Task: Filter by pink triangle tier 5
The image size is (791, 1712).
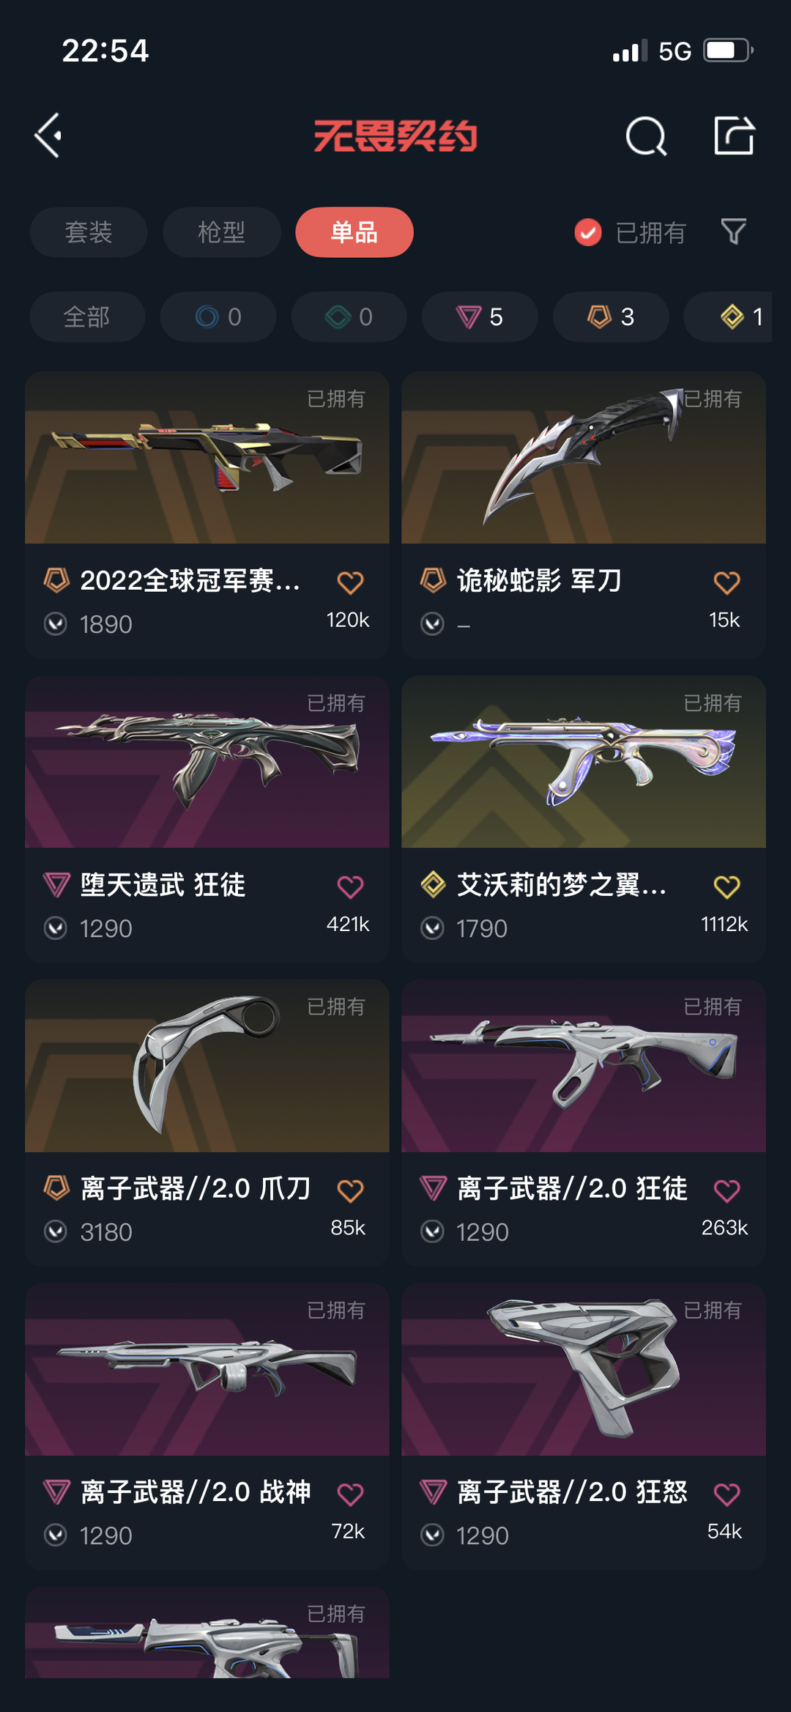Action: (480, 316)
